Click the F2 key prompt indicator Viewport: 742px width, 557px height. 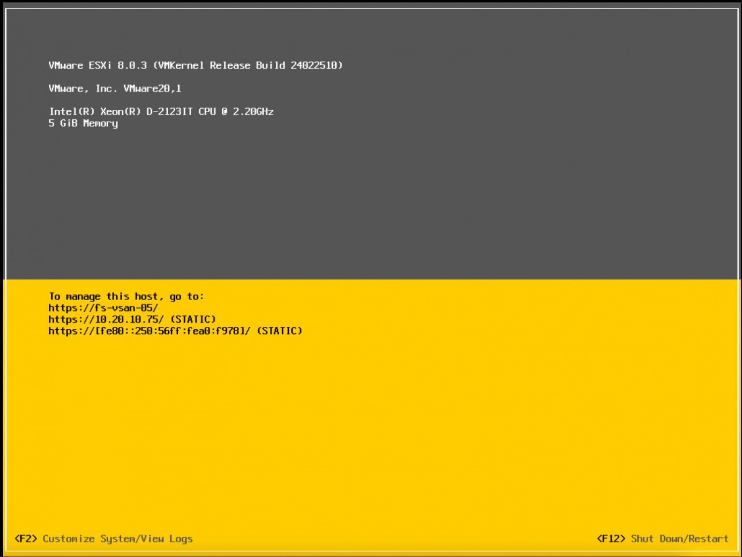click(x=26, y=539)
